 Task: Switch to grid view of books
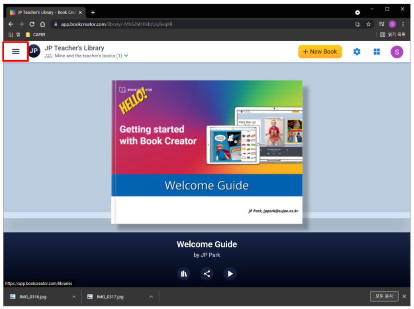click(x=376, y=52)
